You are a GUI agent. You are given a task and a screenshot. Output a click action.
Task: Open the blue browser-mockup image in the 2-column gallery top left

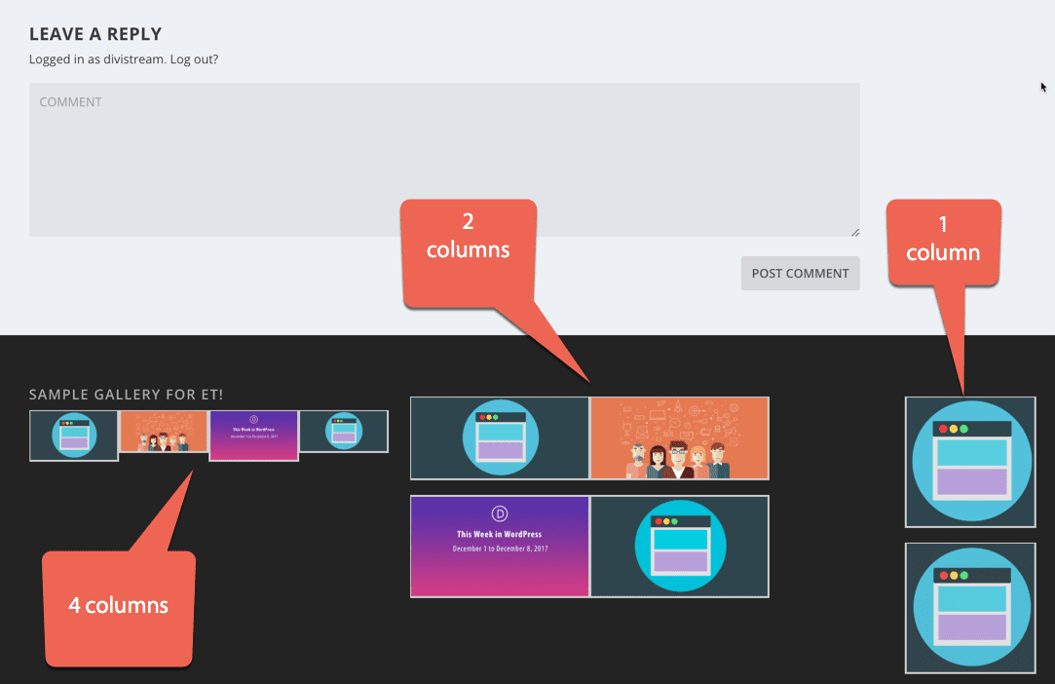tap(499, 437)
